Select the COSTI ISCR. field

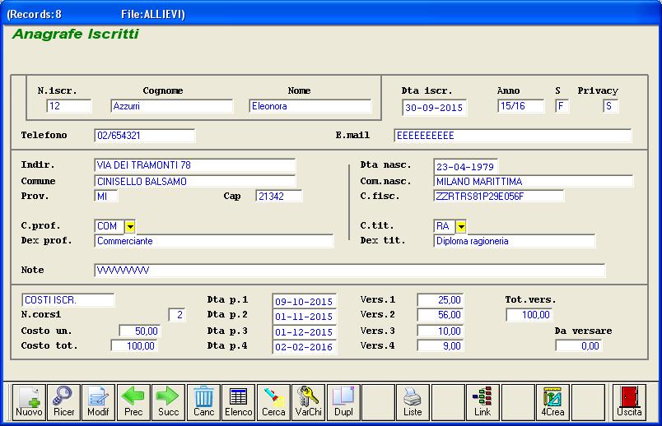68,300
